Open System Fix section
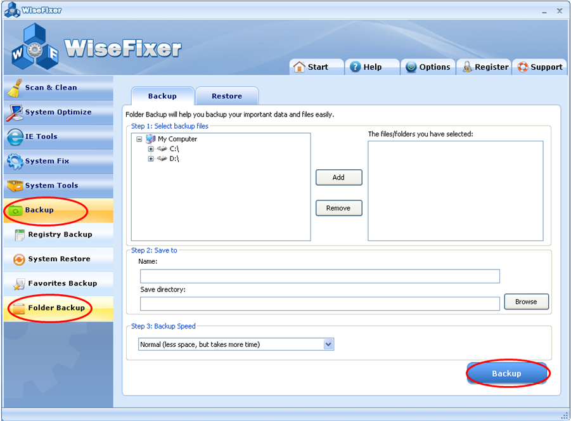571x421 pixels. click(59, 161)
